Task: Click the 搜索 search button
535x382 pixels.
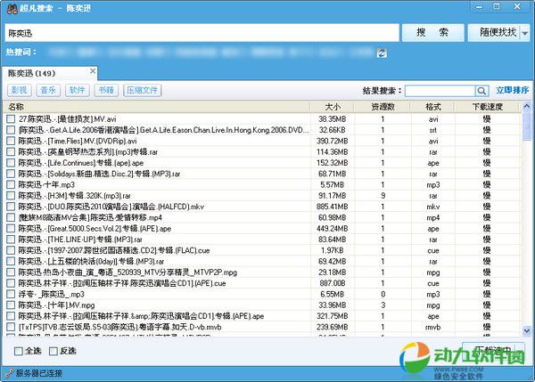Action: click(x=432, y=33)
